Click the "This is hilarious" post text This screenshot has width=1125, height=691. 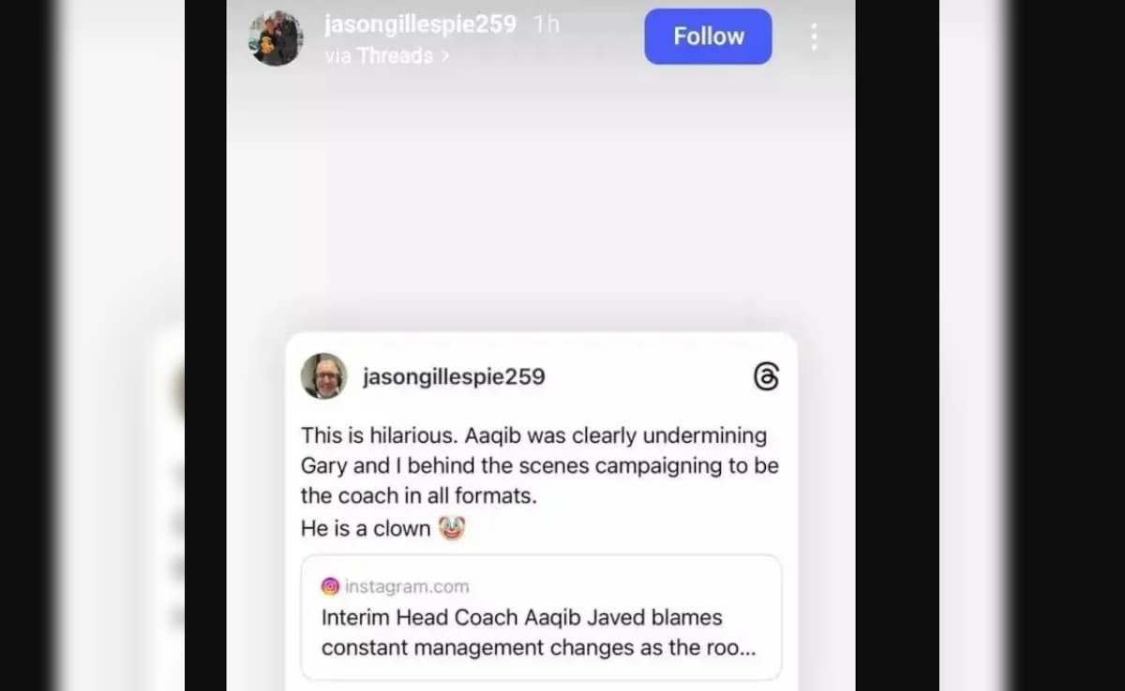(x=533, y=435)
